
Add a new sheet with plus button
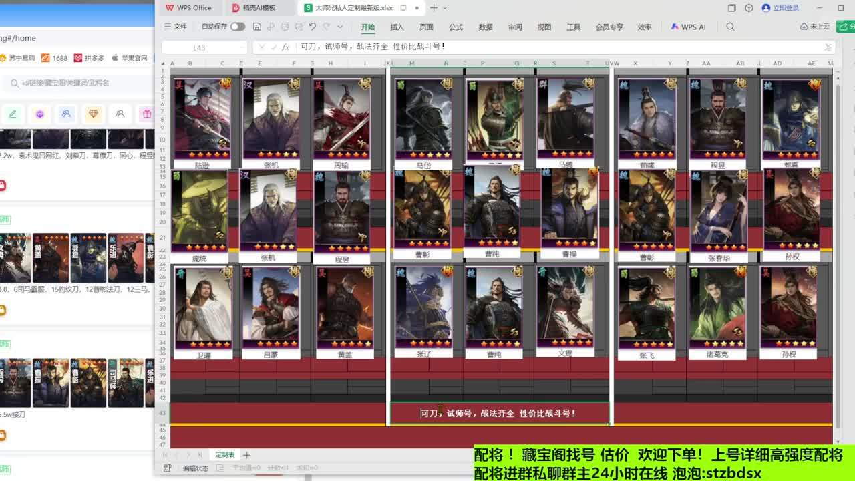point(247,455)
